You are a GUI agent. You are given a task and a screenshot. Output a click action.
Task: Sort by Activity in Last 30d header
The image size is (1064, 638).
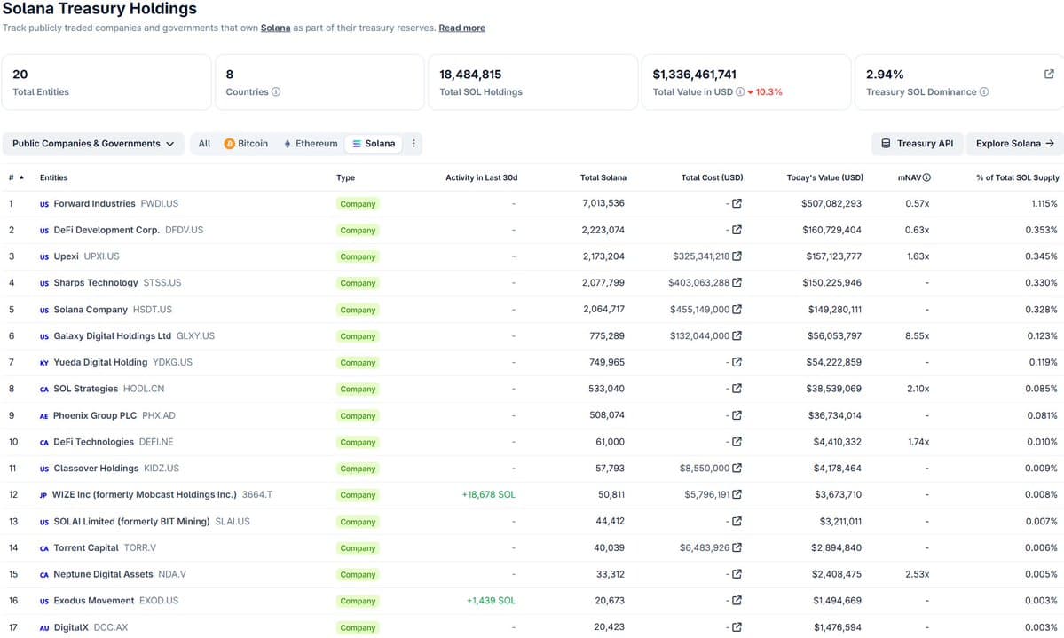481,177
